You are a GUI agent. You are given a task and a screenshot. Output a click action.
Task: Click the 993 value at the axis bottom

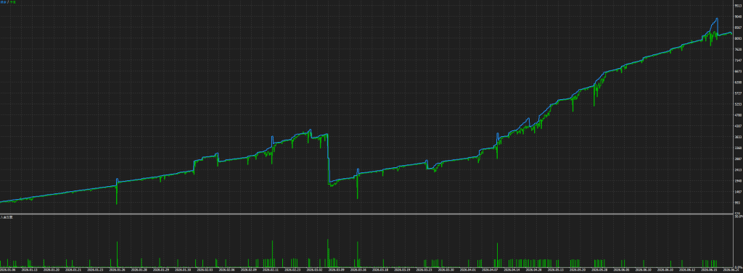coord(737,203)
